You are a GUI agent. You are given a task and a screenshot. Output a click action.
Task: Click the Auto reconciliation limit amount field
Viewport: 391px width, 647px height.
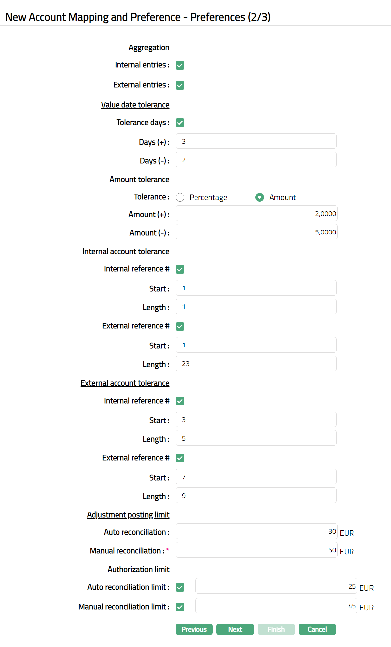click(x=276, y=586)
